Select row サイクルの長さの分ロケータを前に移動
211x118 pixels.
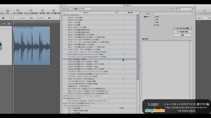point(99,81)
